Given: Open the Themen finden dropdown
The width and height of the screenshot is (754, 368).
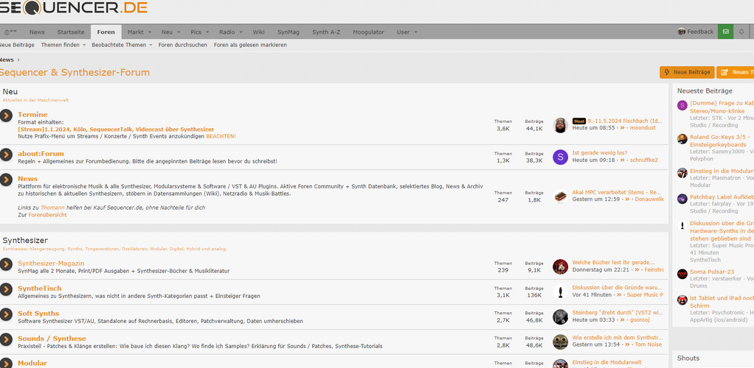Looking at the screenshot, I should tap(63, 45).
